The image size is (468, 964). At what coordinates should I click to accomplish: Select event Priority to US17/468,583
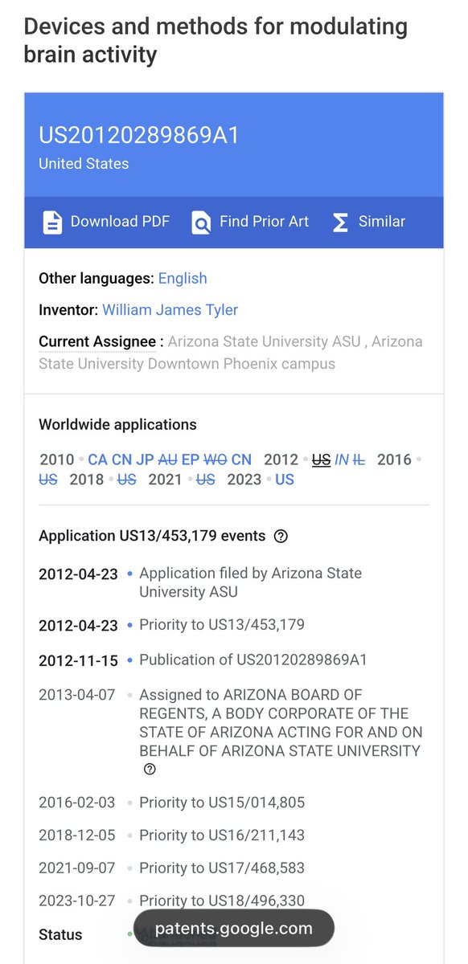pyautogui.click(x=222, y=868)
